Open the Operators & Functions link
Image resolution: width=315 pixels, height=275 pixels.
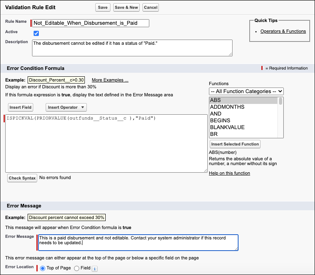(283, 31)
